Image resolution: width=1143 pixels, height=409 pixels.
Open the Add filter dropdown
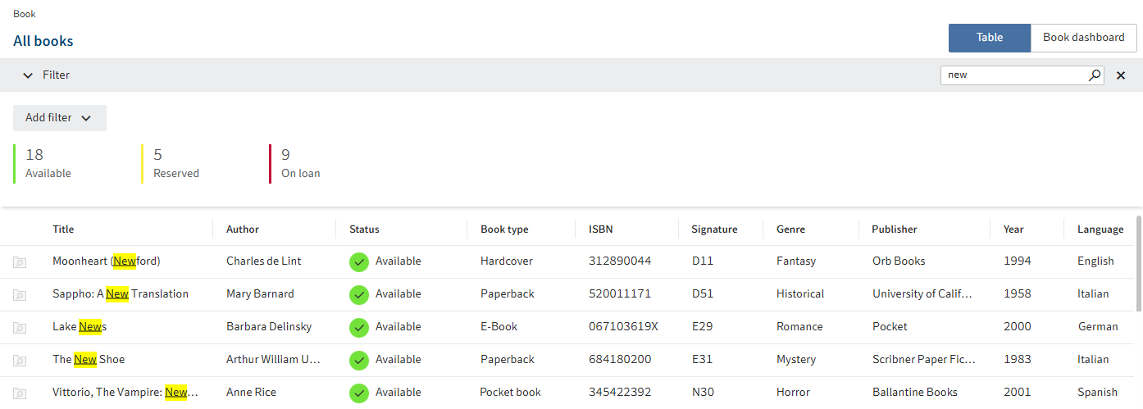point(60,118)
